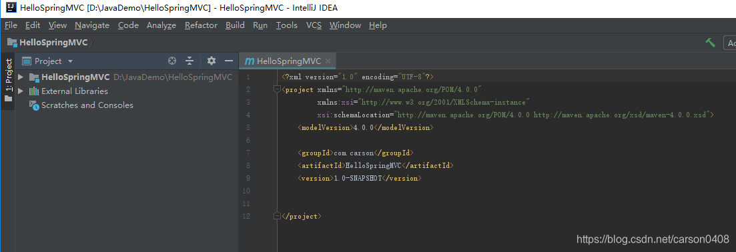Open the Build menu
736x252 pixels.
tap(235, 25)
